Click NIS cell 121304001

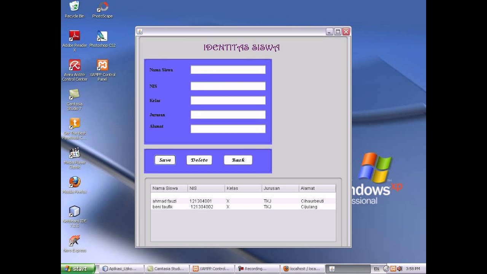206,201
